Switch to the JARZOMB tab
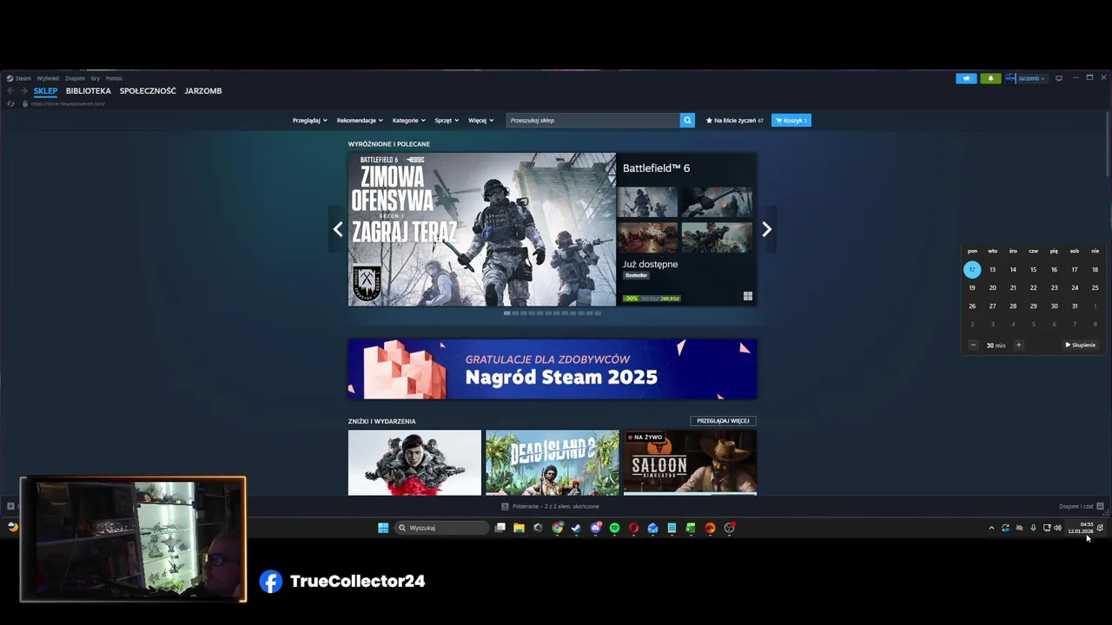The height and width of the screenshot is (625, 1112). 203,91
